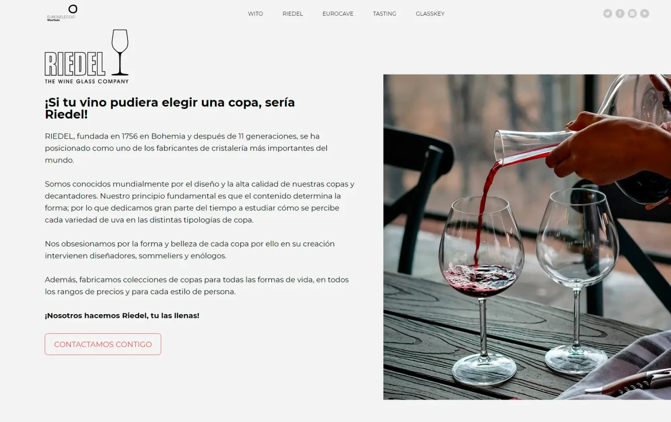Open the Twitter social icon

pos(608,14)
